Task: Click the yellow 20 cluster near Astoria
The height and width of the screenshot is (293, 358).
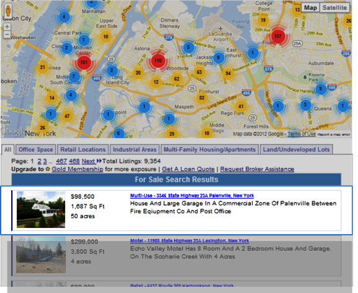Action: tap(138, 72)
